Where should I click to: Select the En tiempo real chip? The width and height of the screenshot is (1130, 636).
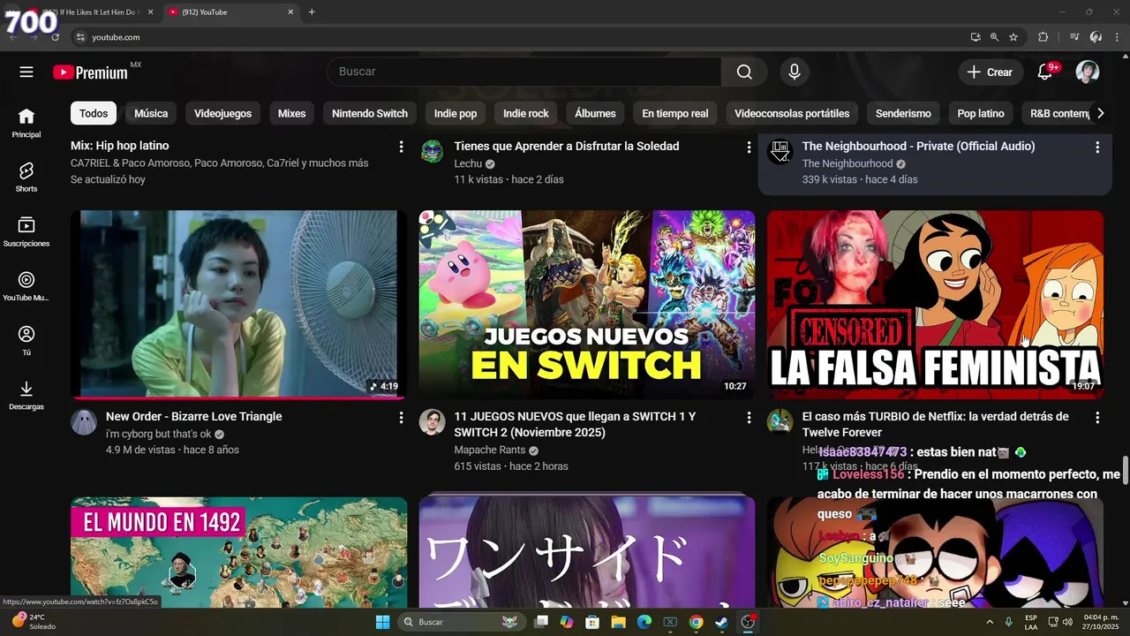pos(675,113)
